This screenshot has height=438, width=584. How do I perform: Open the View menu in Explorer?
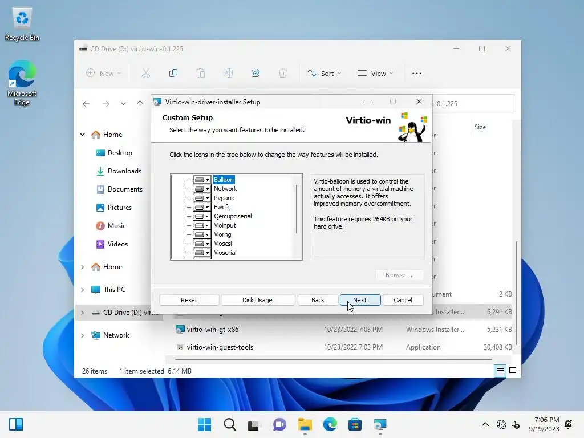click(x=375, y=74)
